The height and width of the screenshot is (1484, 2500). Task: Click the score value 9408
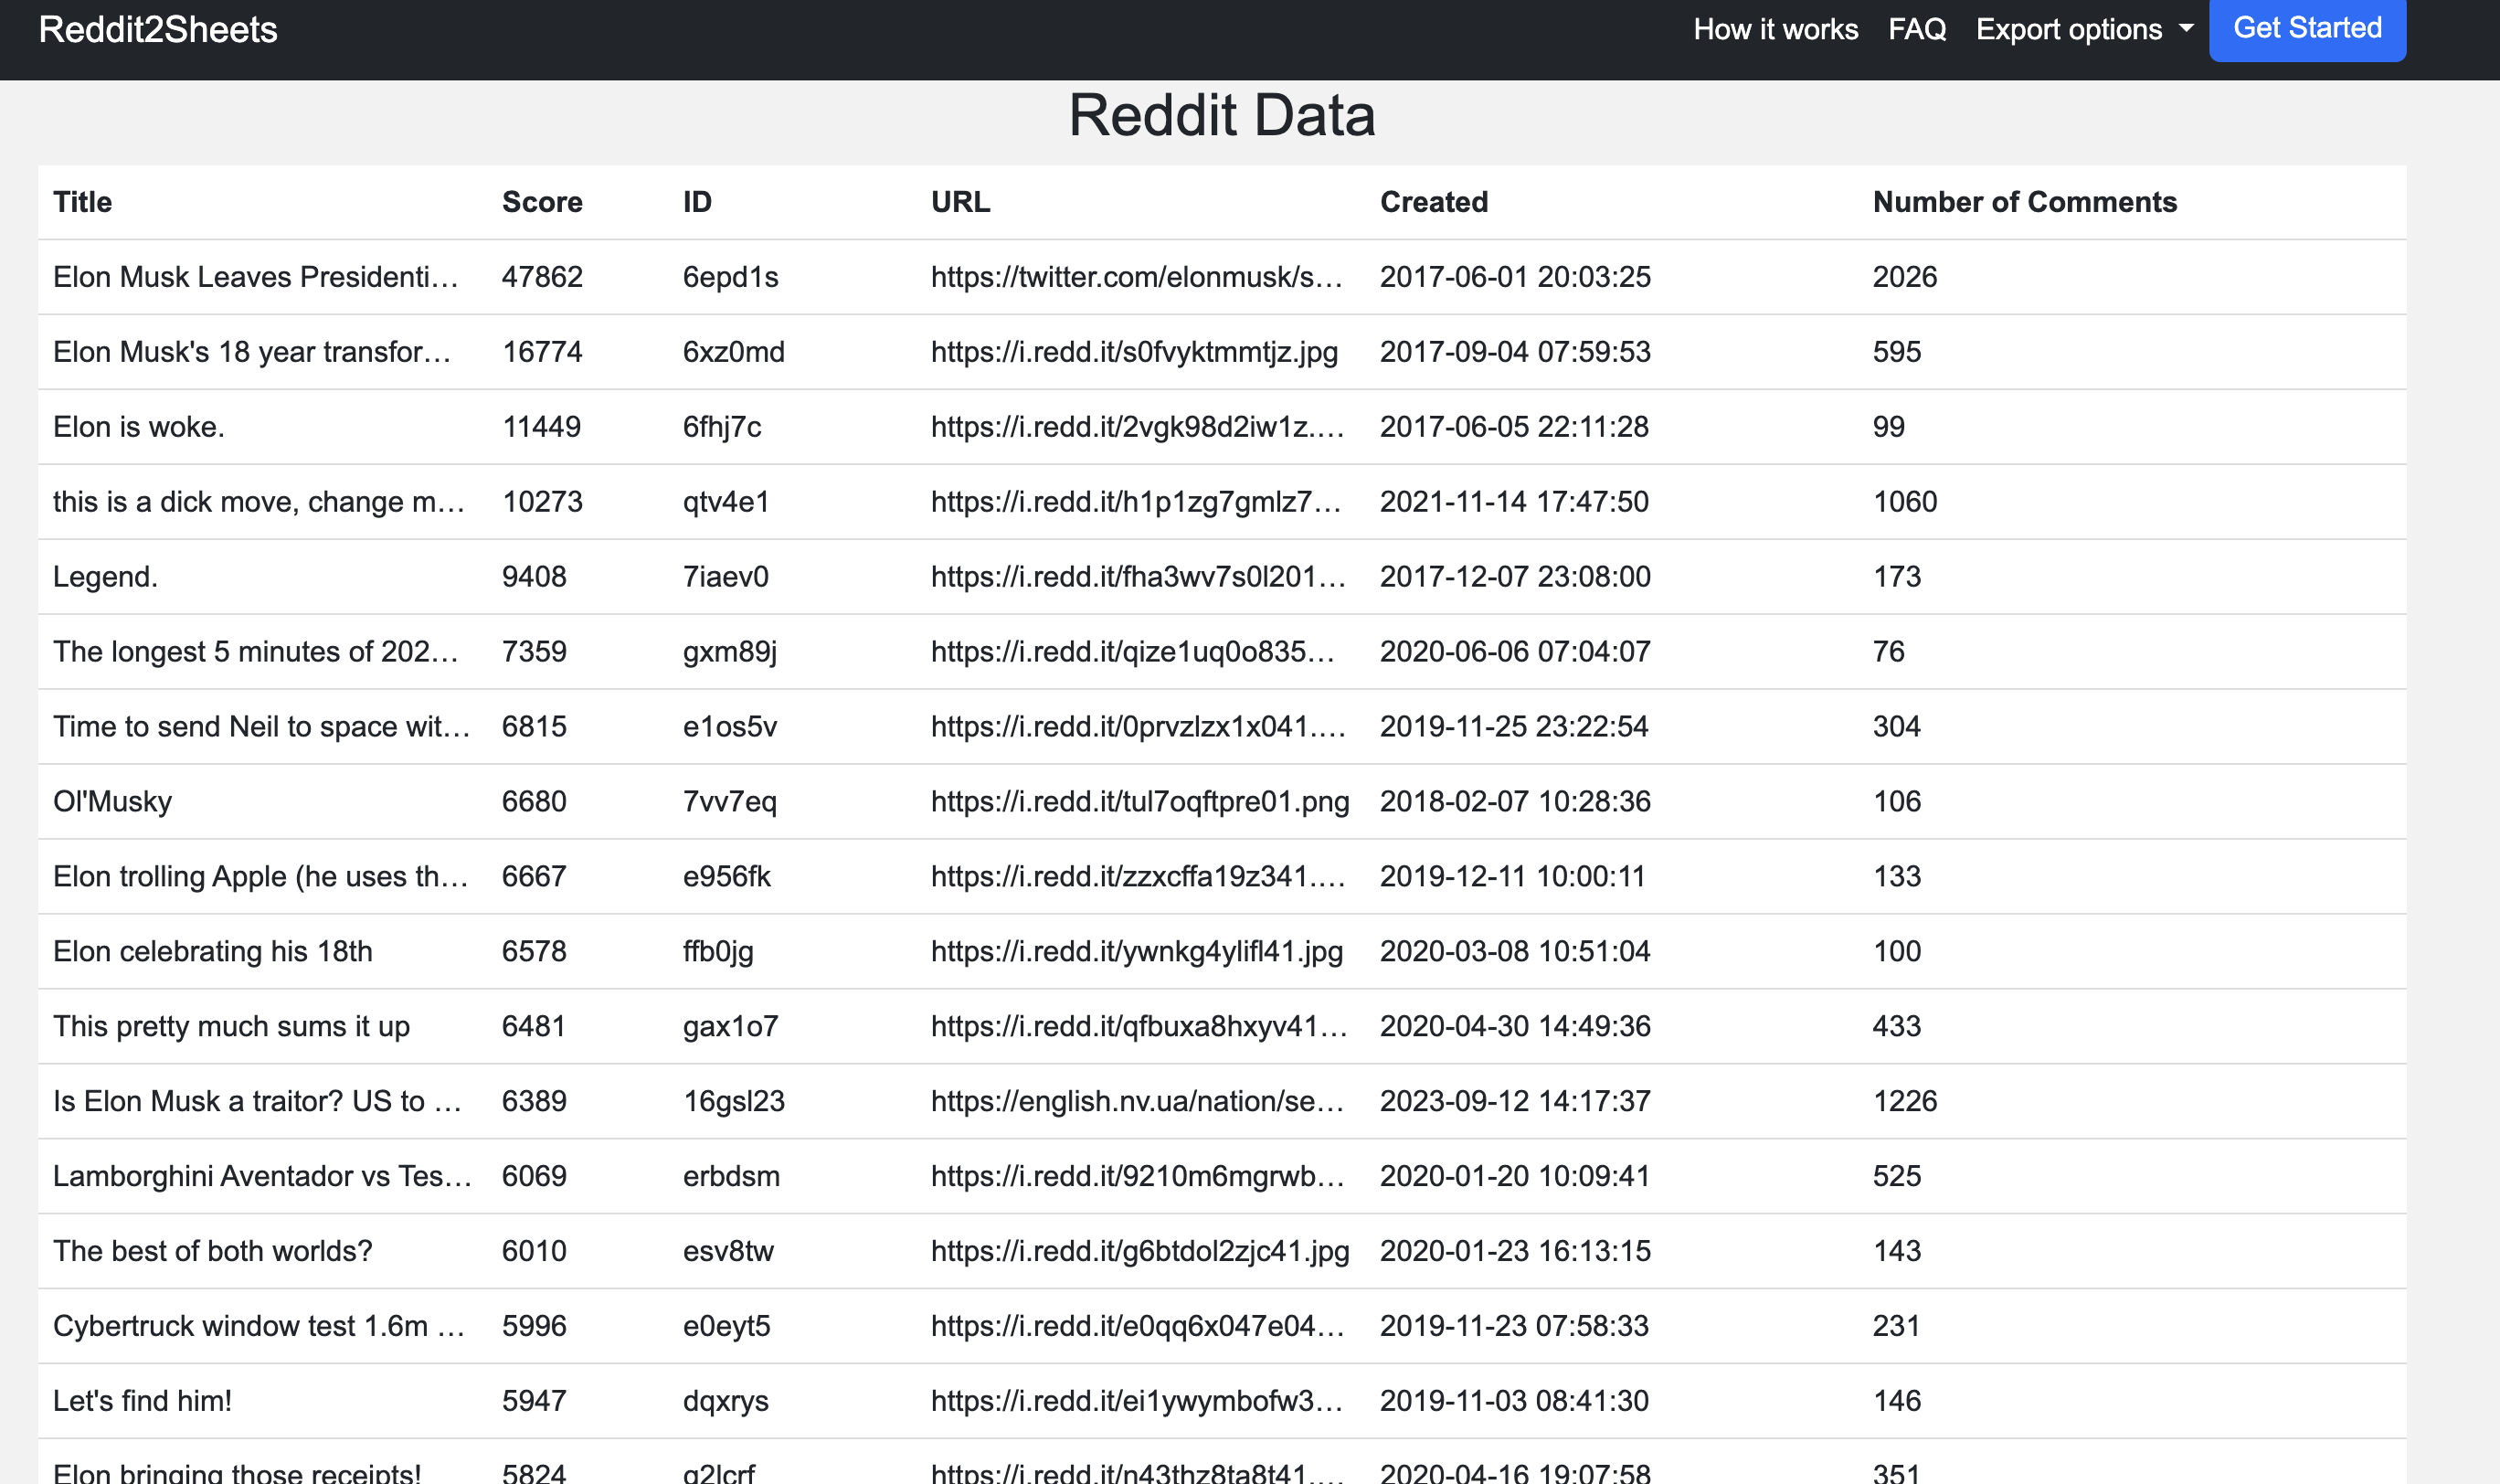point(534,577)
